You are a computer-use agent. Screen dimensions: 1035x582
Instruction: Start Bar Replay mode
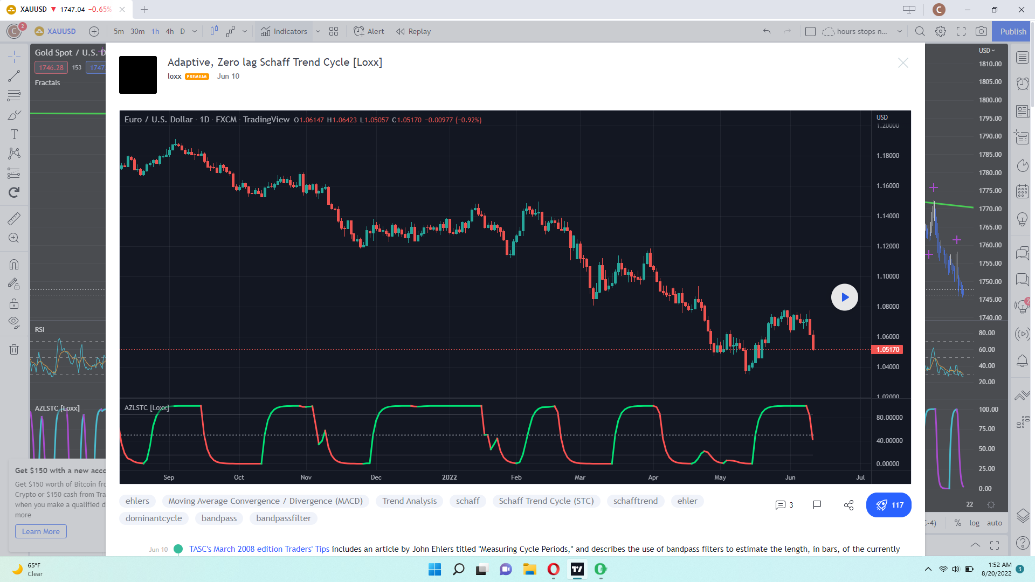[x=413, y=31]
